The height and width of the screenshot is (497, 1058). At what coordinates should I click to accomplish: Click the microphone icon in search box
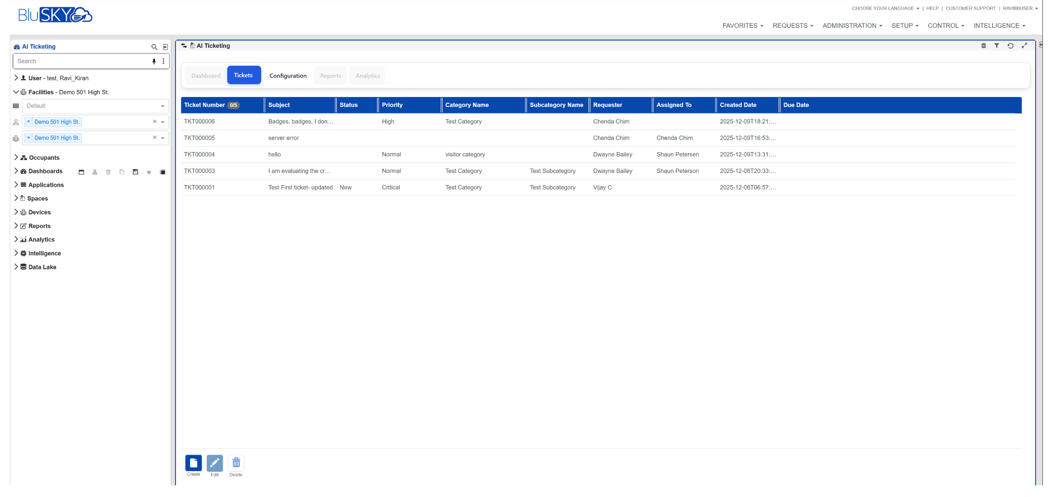point(154,61)
